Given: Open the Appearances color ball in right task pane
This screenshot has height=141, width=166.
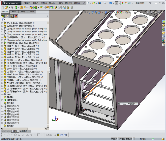Looking at the screenshot, I should point(163,40).
